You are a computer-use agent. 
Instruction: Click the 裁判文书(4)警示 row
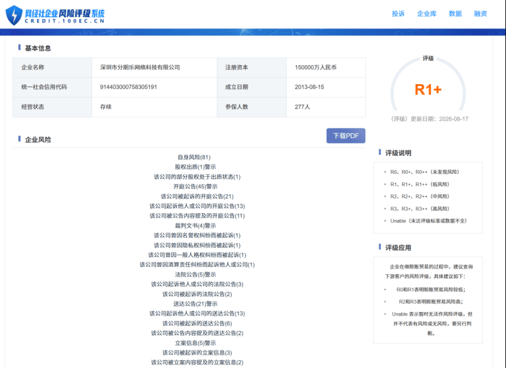tap(195, 226)
